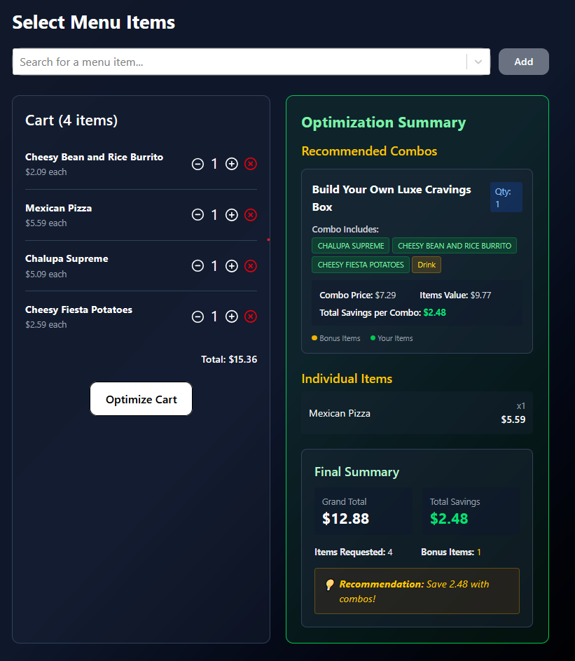The height and width of the screenshot is (661, 575).
Task: Remove Cheesy Bean and Rice Burrito from cart
Action: 251,164
